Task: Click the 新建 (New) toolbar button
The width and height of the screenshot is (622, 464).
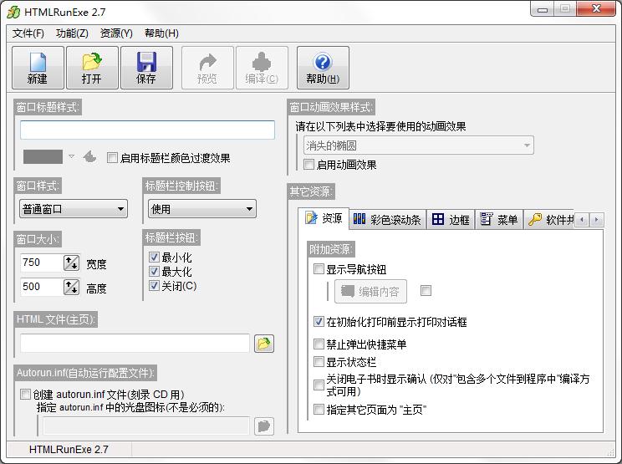Action: 38,68
